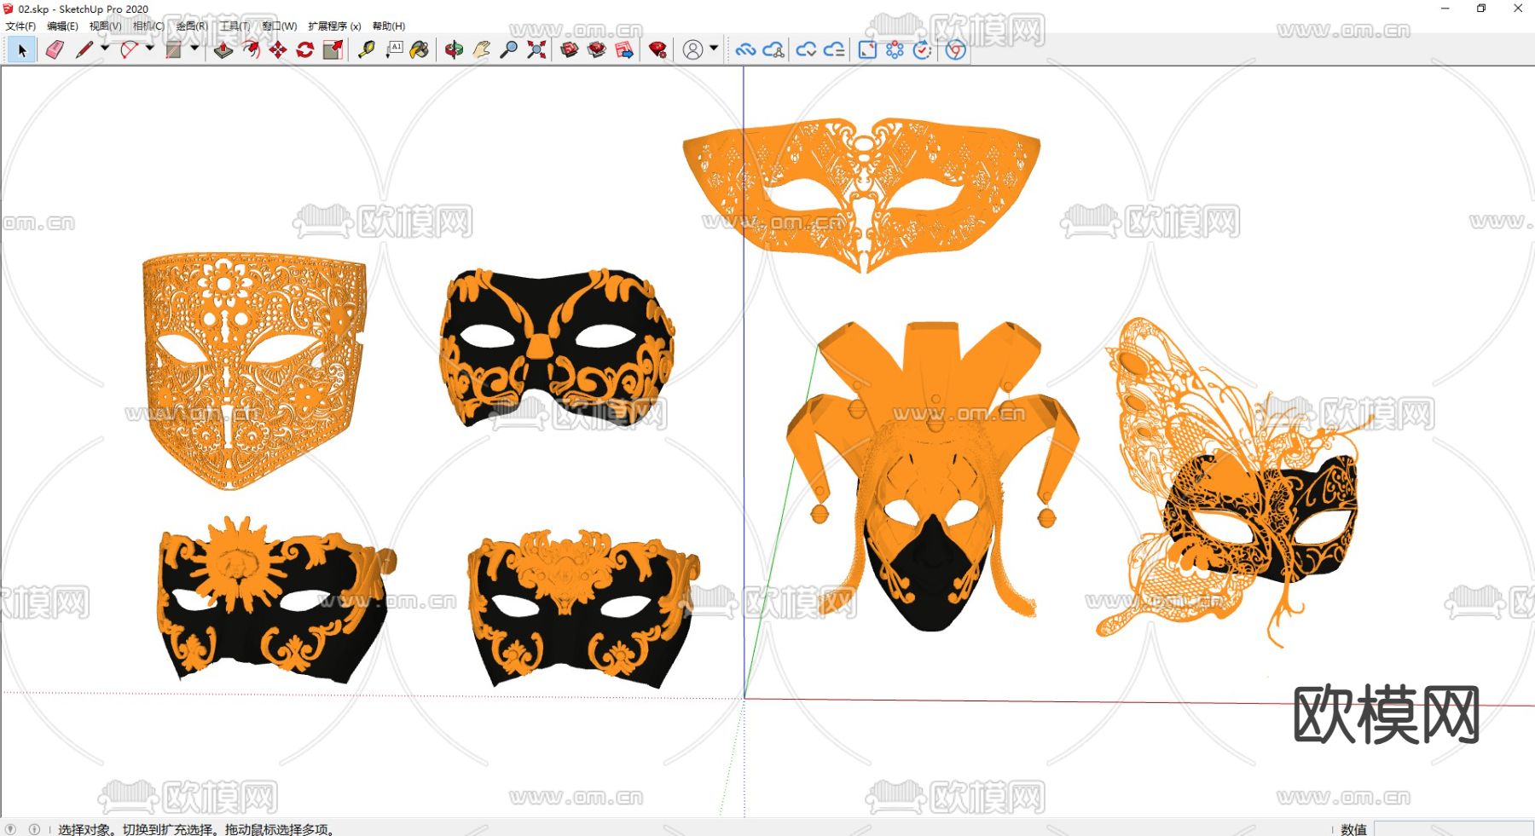
Task: Choose the Tape Measure tool
Action: [x=366, y=50]
